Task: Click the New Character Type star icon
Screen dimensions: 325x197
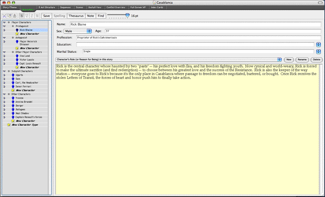Action: tap(9, 125)
